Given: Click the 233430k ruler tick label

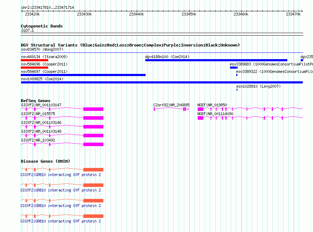Looking at the screenshot, I should tap(84, 14).
